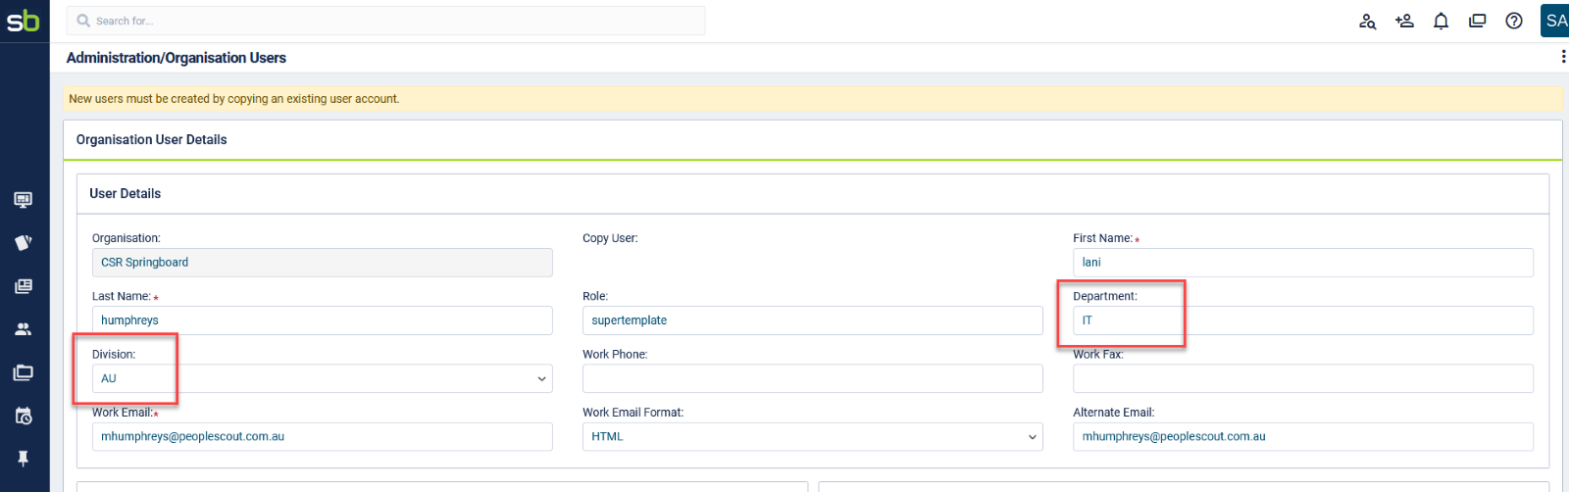The height and width of the screenshot is (492, 1569).
Task: Click the Department field showing IT
Action: (1303, 320)
